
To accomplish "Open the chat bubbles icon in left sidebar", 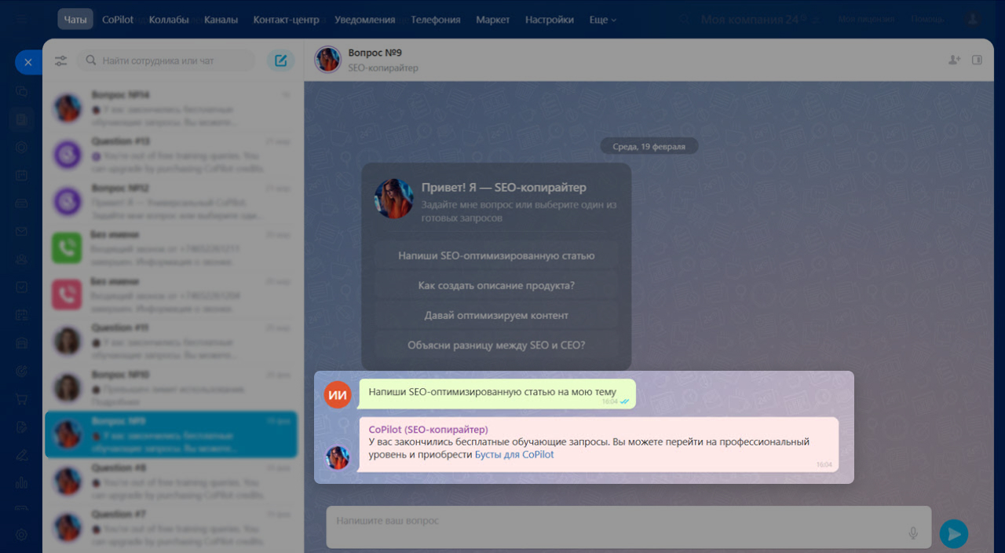I will click(22, 91).
